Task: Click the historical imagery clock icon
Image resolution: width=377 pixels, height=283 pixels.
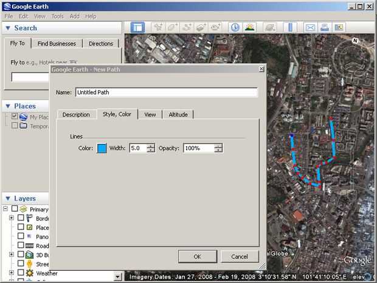Action: click(235, 27)
